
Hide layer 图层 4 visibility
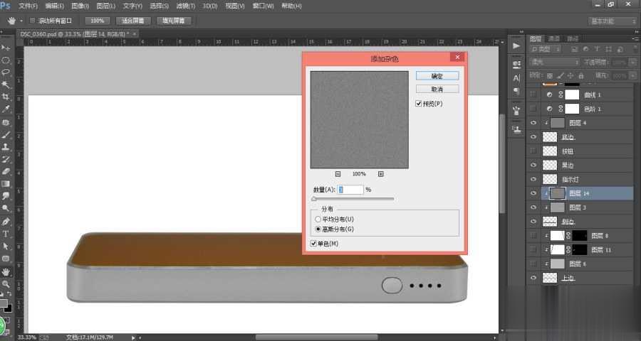click(x=533, y=123)
